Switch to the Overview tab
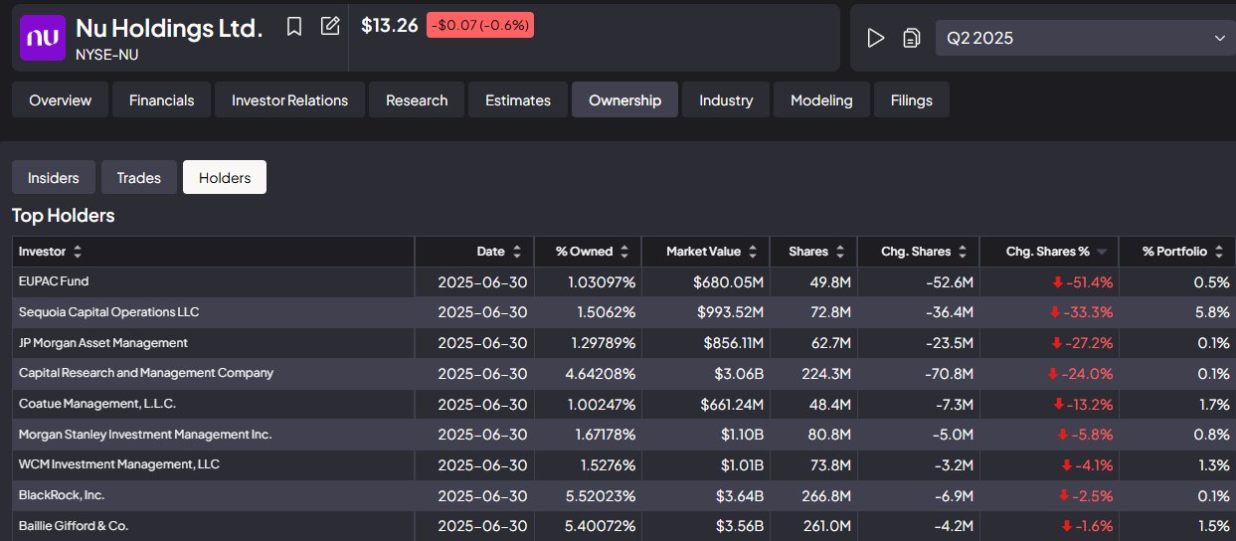 coord(61,99)
